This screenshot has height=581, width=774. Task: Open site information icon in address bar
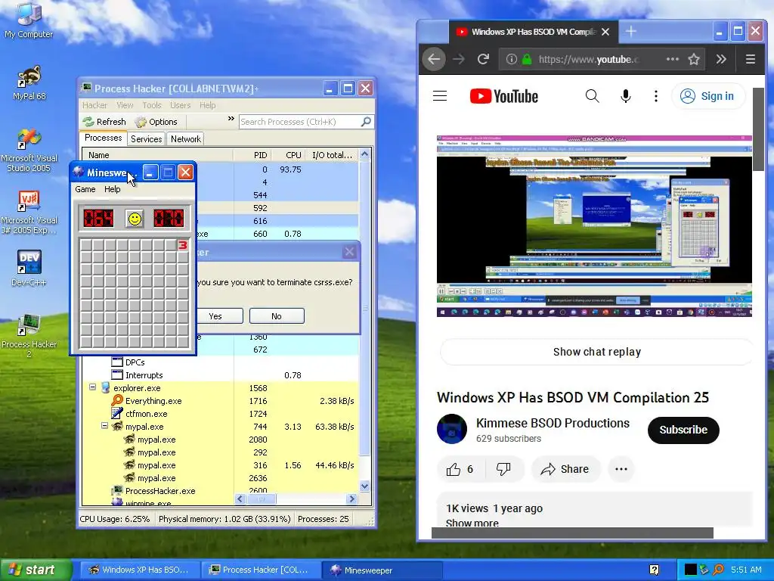coord(512,59)
